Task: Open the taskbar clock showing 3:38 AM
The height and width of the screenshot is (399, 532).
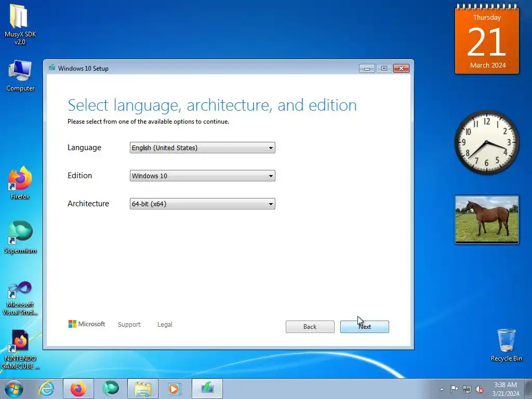Action: (506, 389)
